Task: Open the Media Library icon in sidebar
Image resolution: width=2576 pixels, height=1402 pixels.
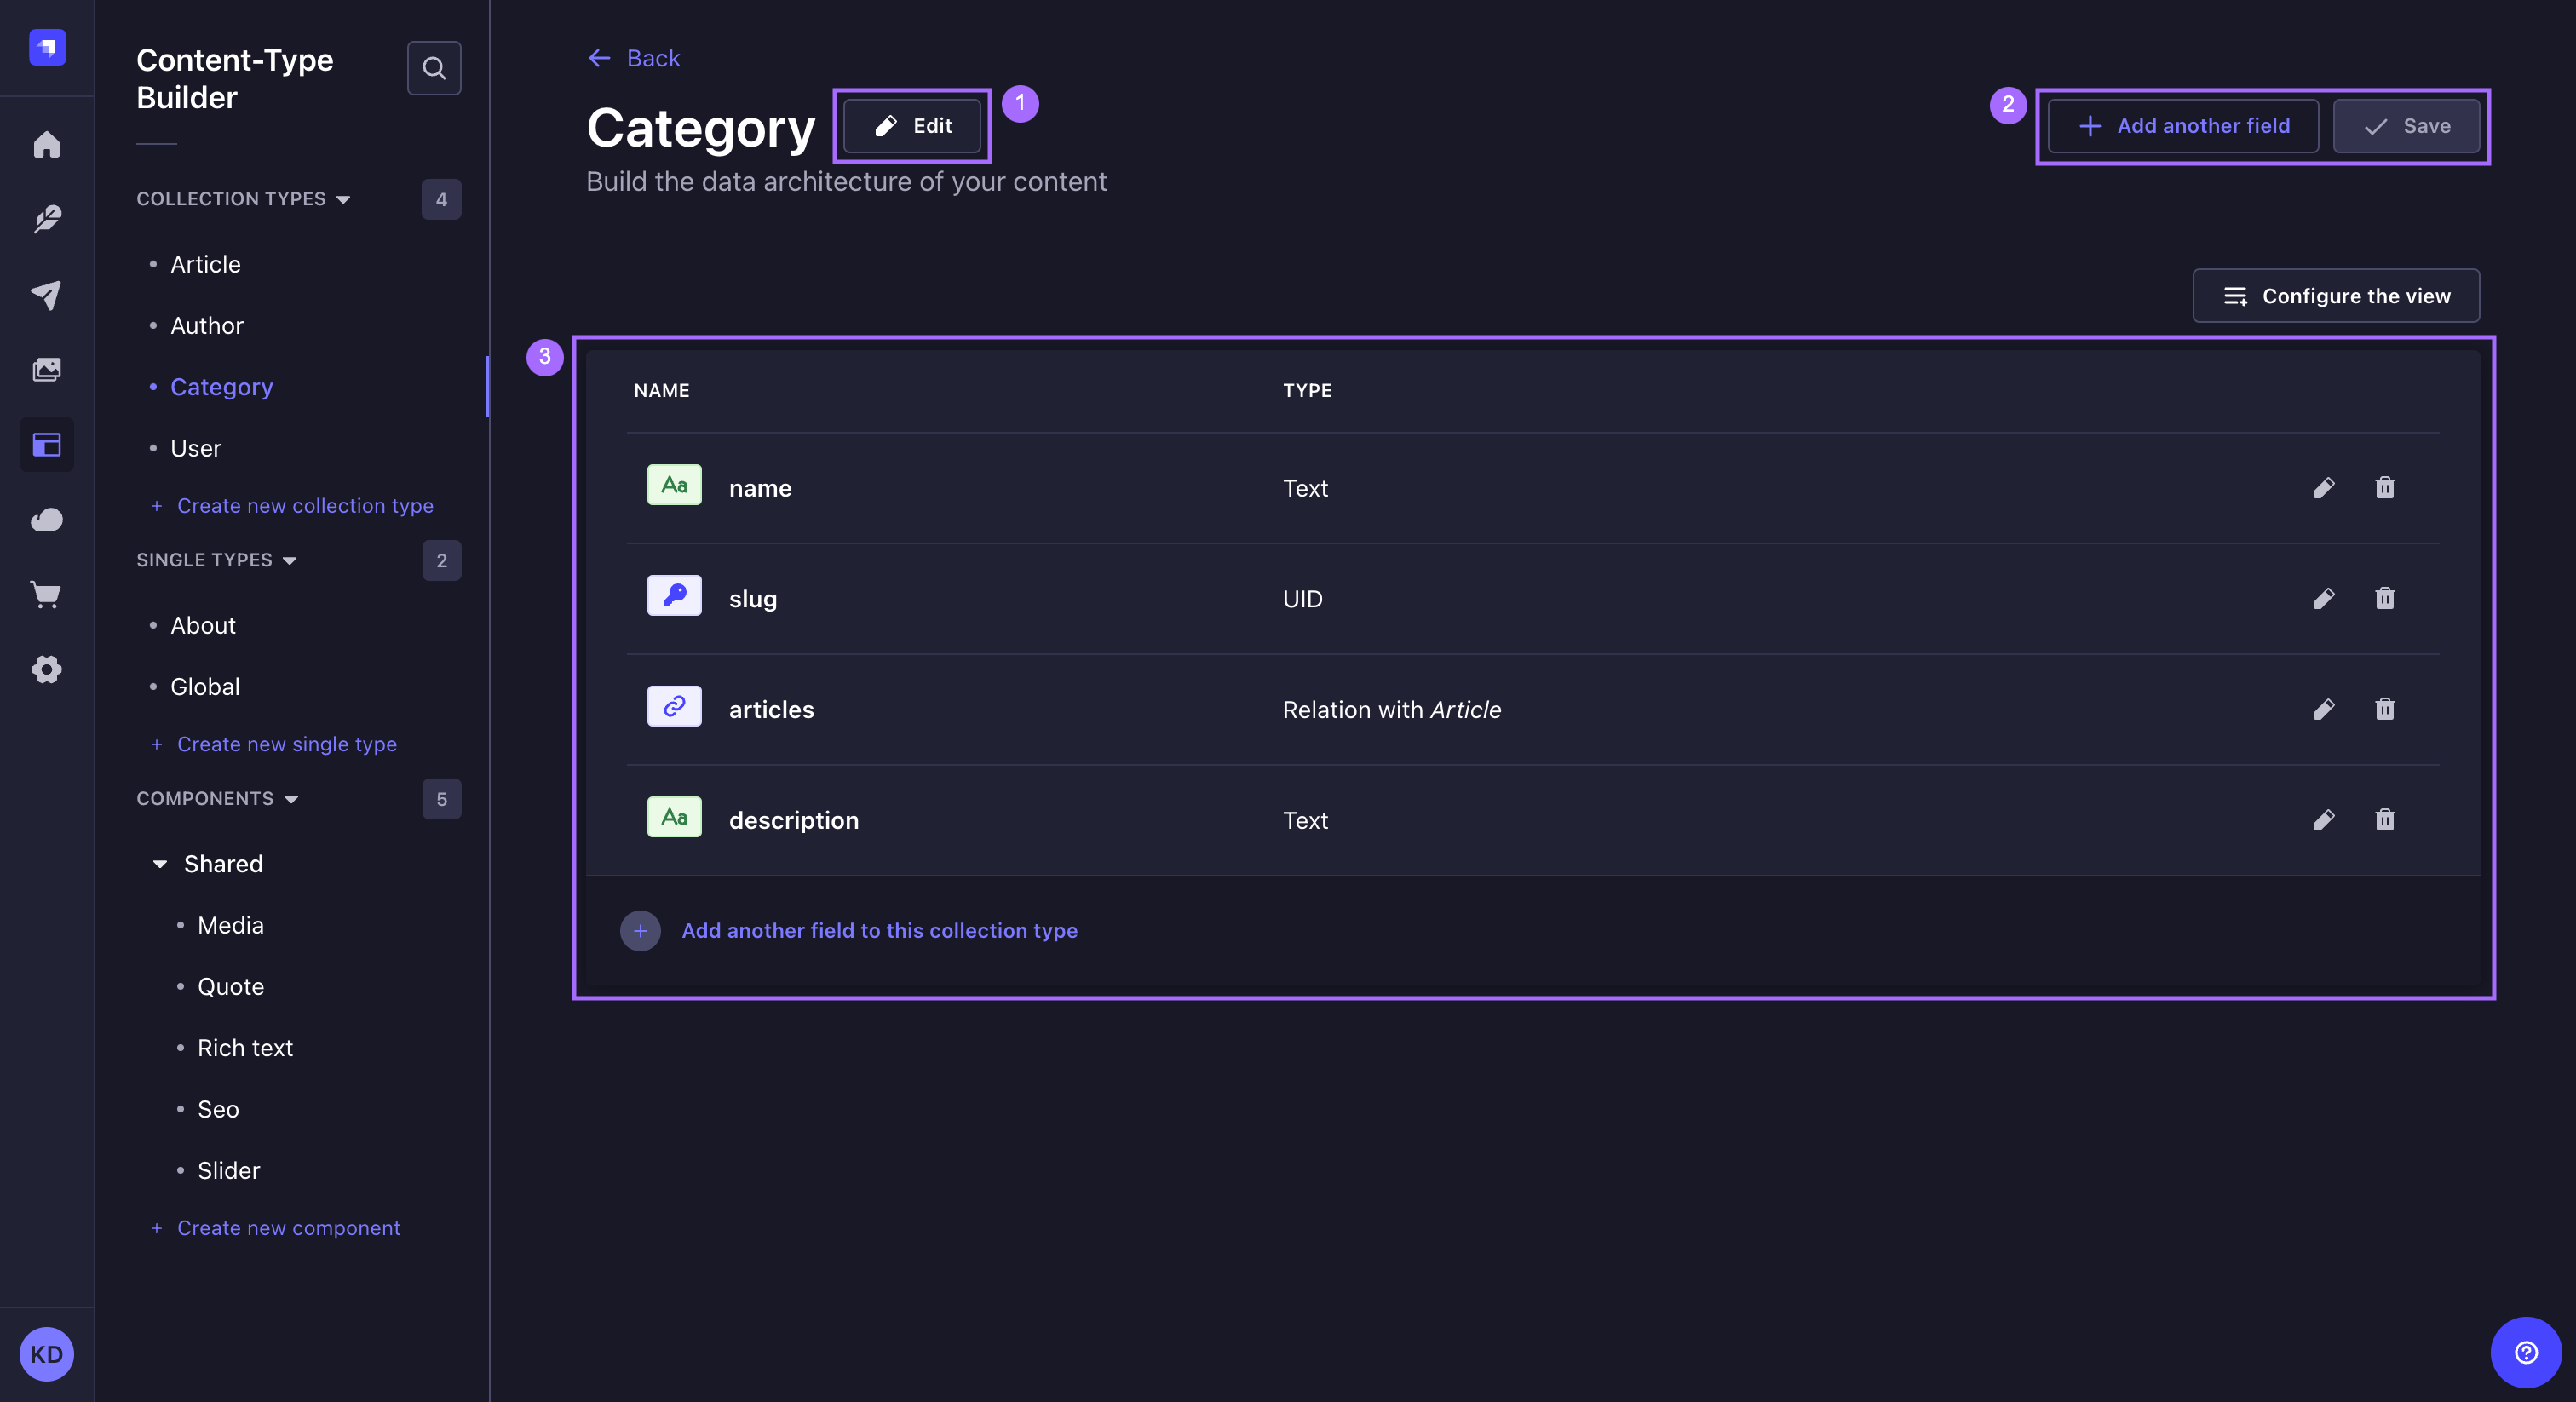Action: pos(47,369)
